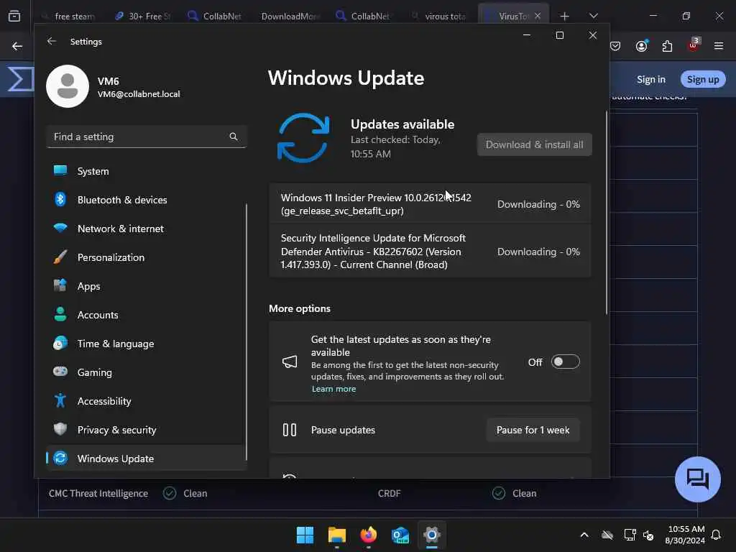
Task: Open the System settings category
Action: 146,171
